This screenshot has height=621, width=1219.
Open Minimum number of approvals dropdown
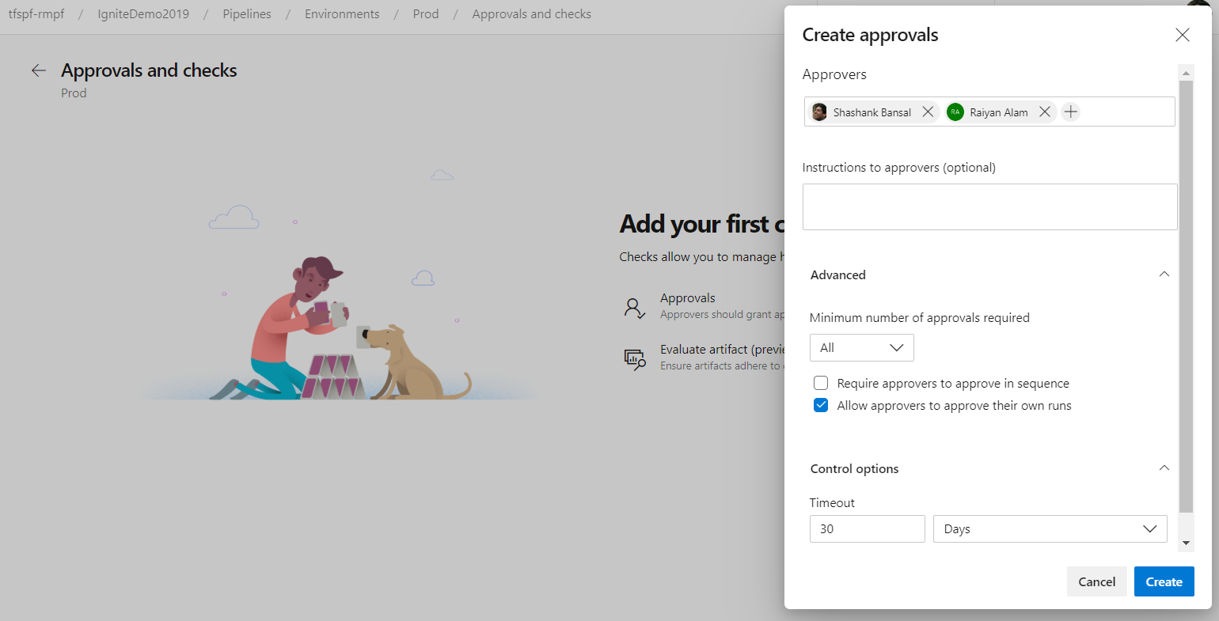[x=861, y=348]
